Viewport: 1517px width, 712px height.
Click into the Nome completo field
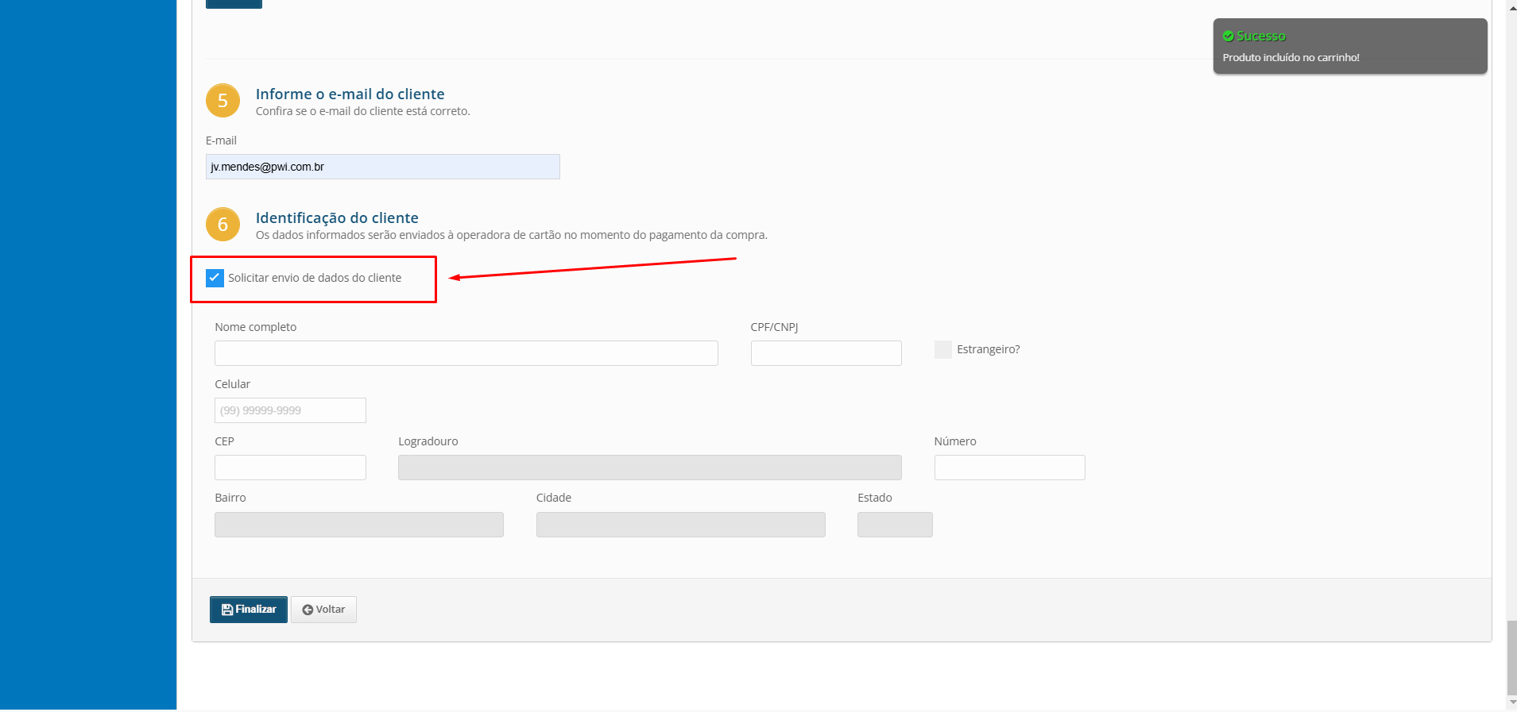pos(466,353)
